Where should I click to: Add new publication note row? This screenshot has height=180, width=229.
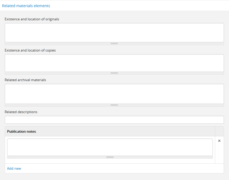point(14,168)
